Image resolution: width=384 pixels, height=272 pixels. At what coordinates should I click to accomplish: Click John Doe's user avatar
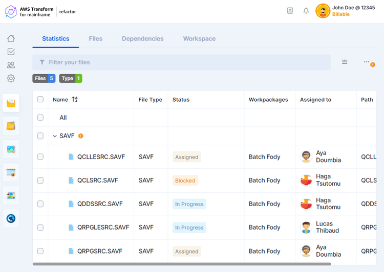coord(323,11)
